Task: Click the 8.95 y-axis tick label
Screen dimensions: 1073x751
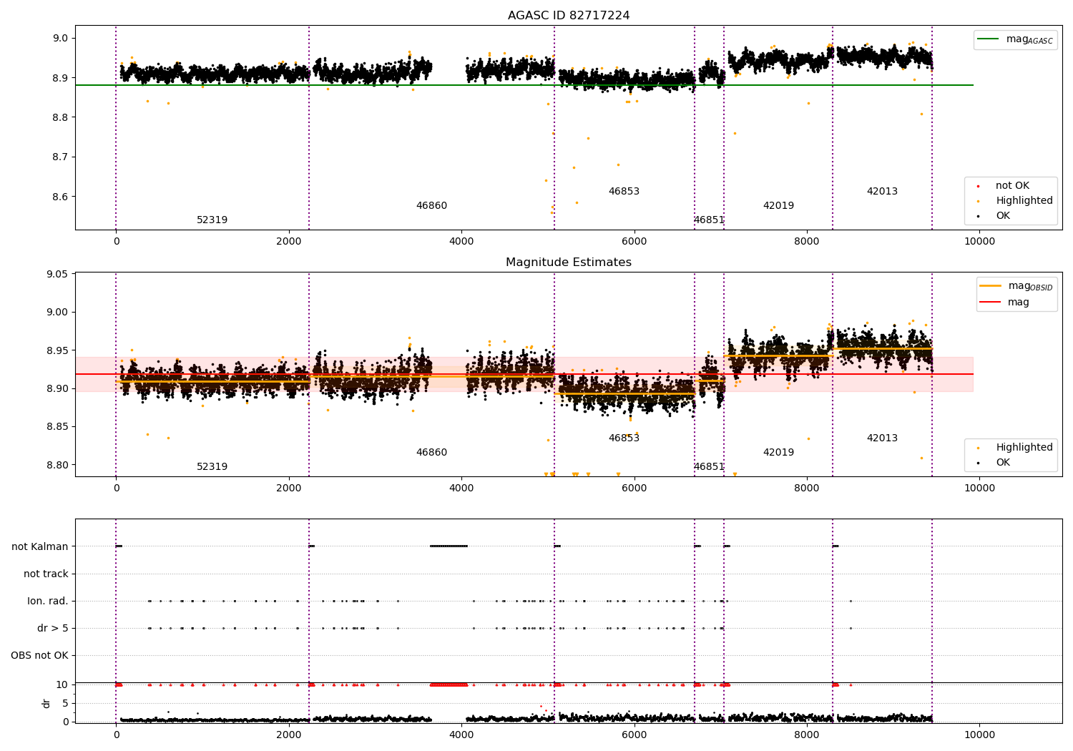Action: click(x=58, y=350)
